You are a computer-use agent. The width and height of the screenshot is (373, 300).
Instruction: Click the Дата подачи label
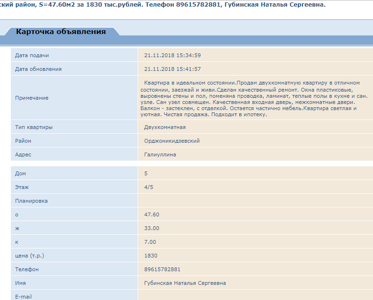coord(32,55)
